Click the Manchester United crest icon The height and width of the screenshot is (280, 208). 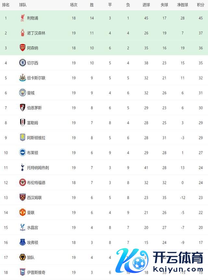pos(22,212)
